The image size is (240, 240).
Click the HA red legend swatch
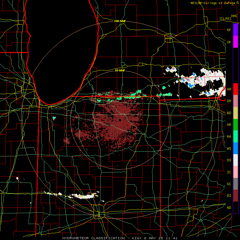click(x=235, y=89)
